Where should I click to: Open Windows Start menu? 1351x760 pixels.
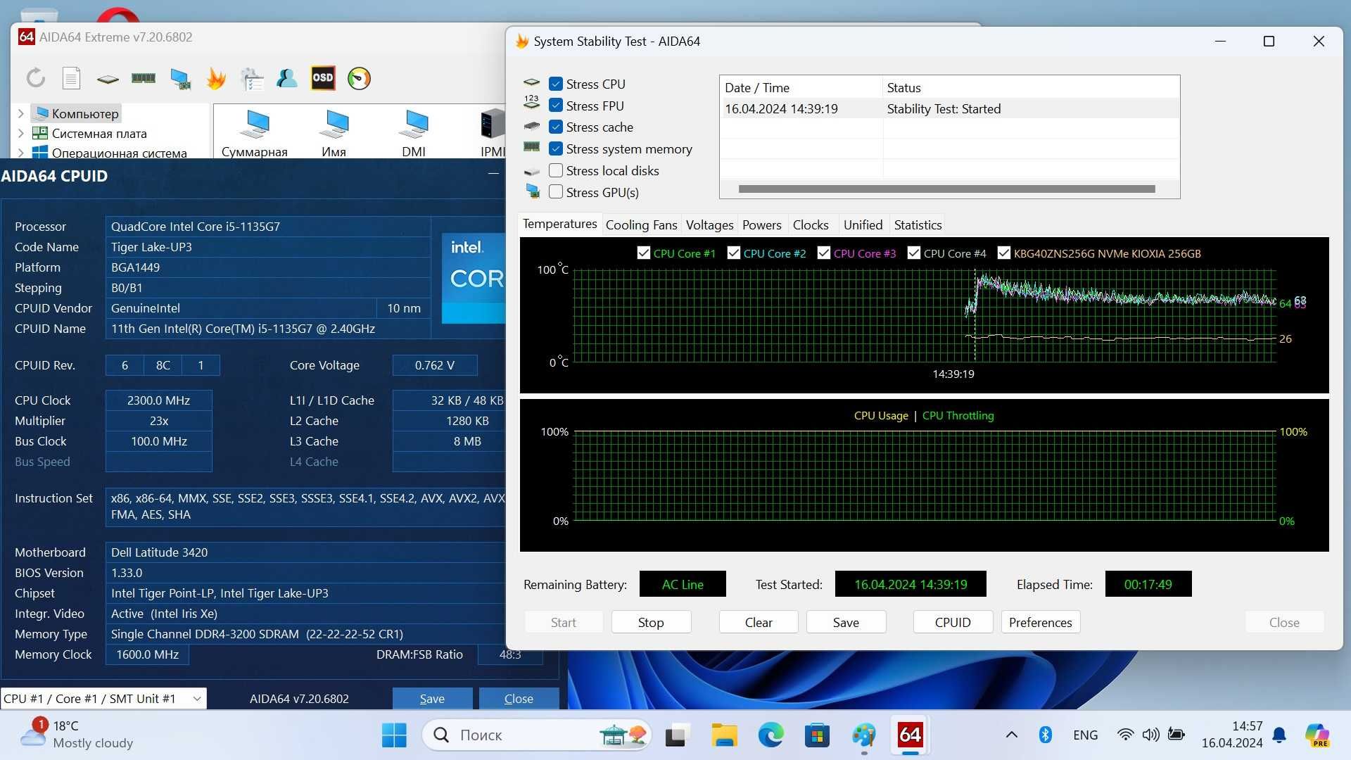(x=394, y=735)
